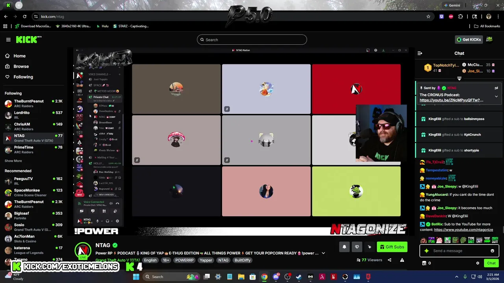Image resolution: width=504 pixels, height=283 pixels.
Task: Click the Send a message input
Action: pyautogui.click(x=459, y=251)
